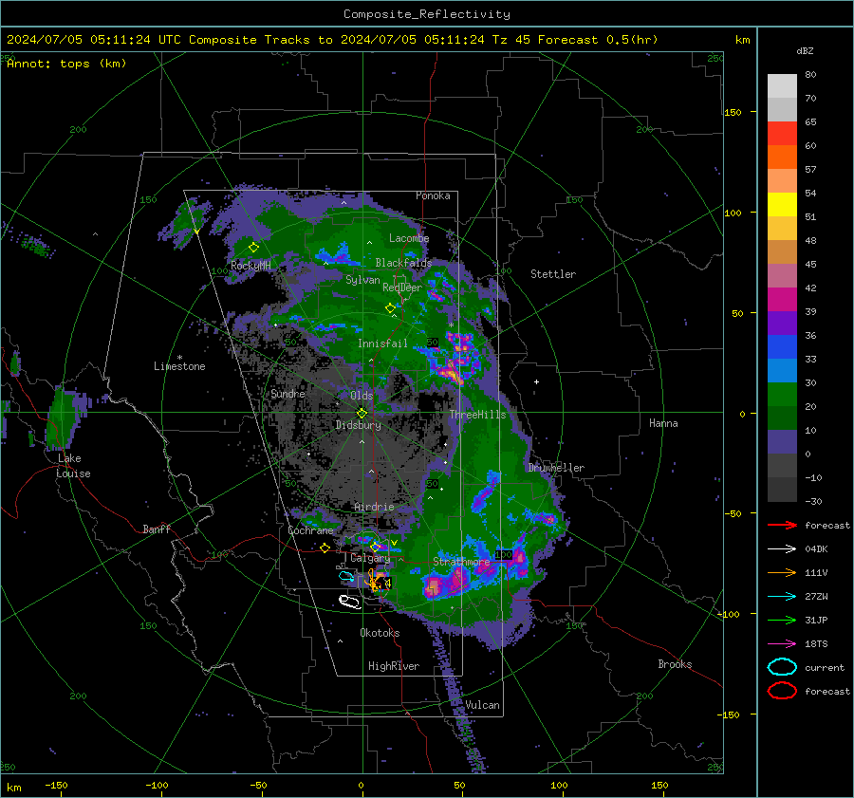The width and height of the screenshot is (854, 798).
Task: Click the Didsbury town label
Action: pos(359,425)
